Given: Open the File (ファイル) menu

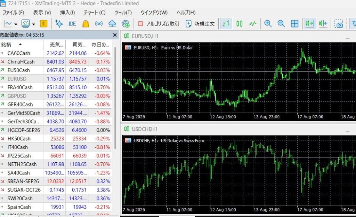Looking at the screenshot, I should 14,13.
